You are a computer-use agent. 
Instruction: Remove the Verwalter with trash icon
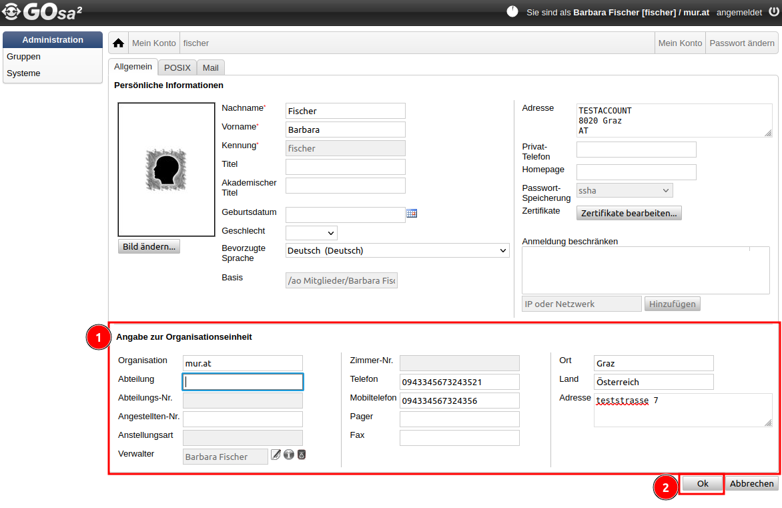[302, 455]
